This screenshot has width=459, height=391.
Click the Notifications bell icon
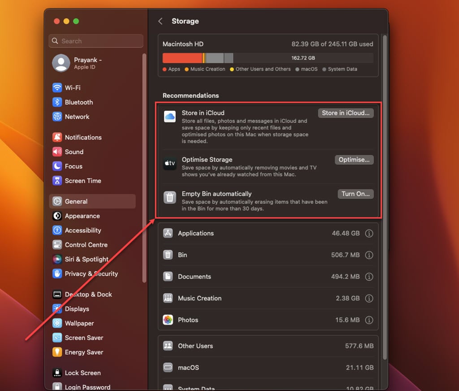57,137
